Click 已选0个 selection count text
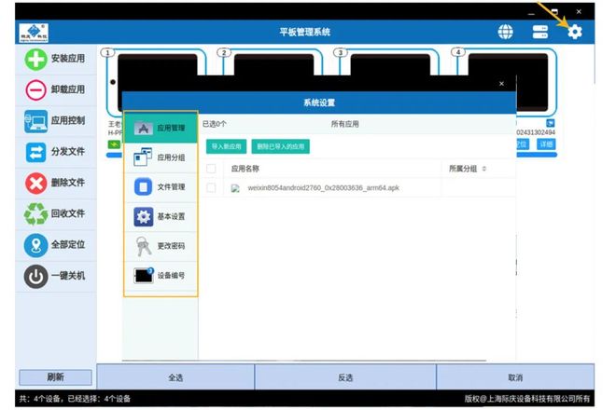 click(x=215, y=124)
